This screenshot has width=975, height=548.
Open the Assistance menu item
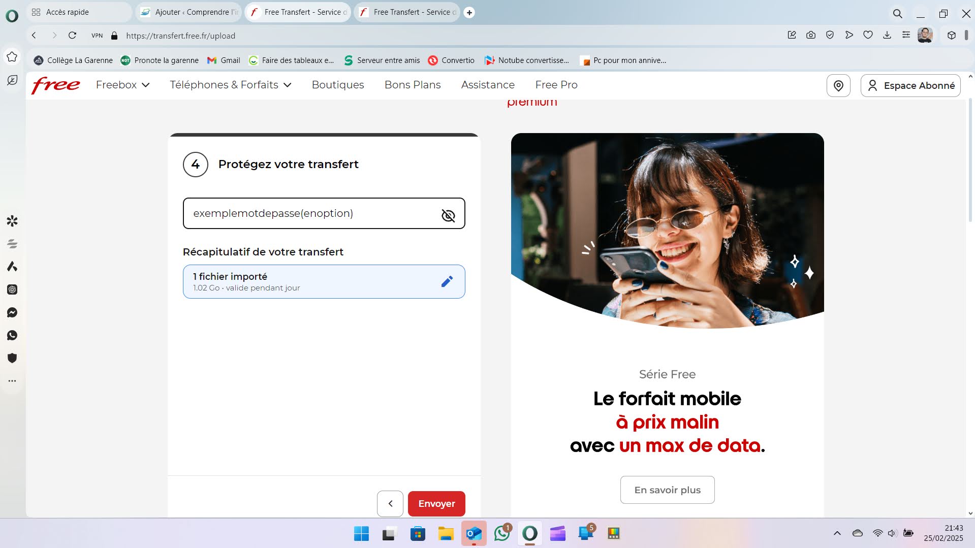pos(487,85)
